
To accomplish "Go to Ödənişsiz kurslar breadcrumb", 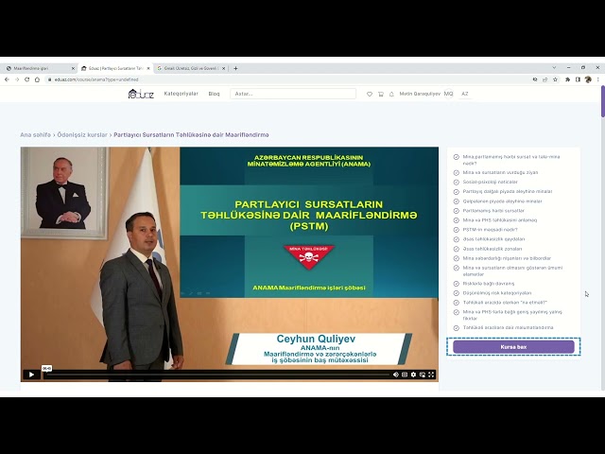I will pos(82,134).
